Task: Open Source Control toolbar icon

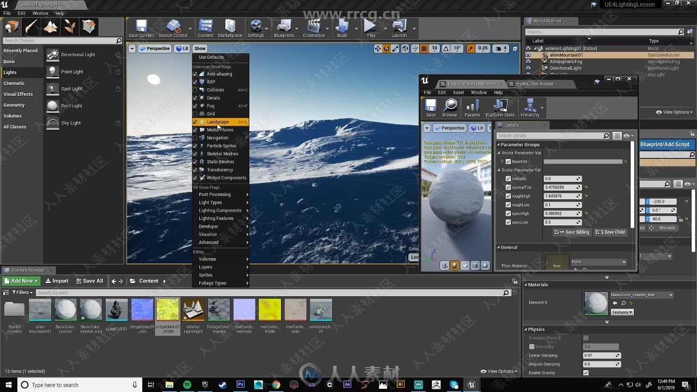Action: (x=173, y=28)
